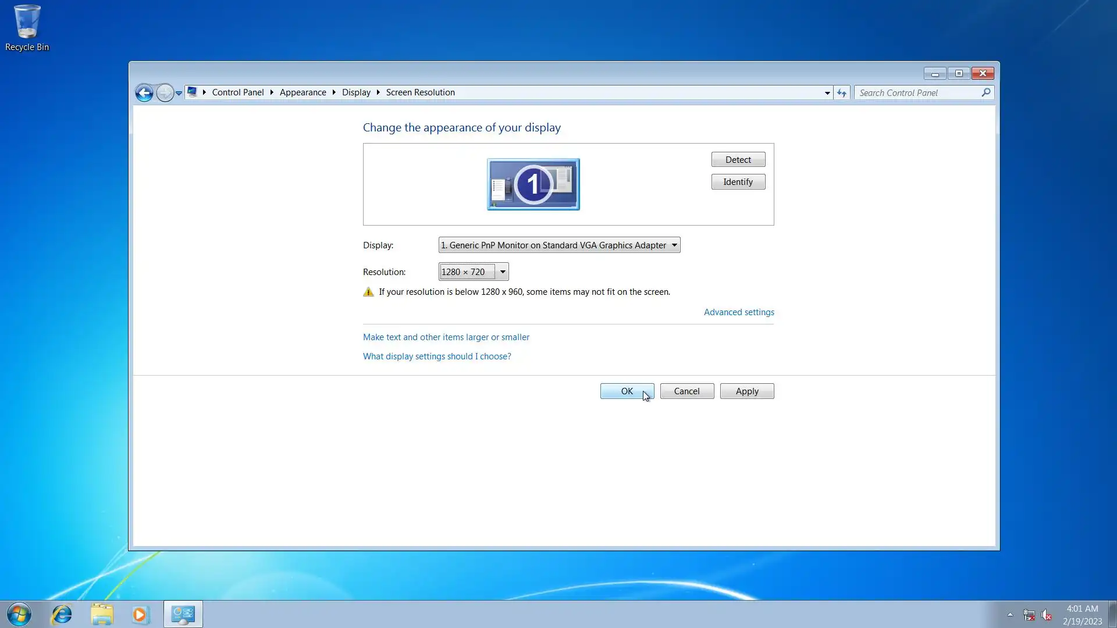
Task: Click the Windows Start orb
Action: 19,615
